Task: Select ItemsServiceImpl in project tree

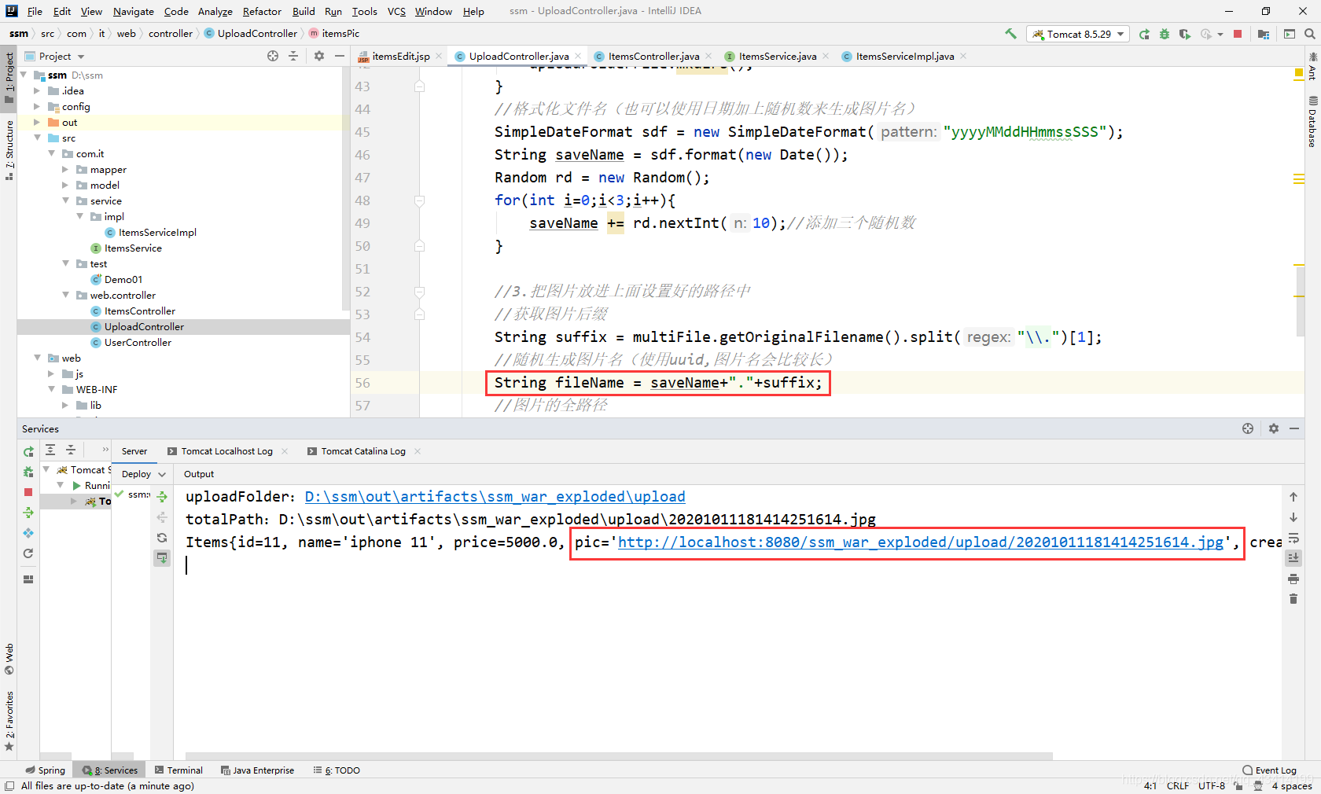Action: pos(157,233)
